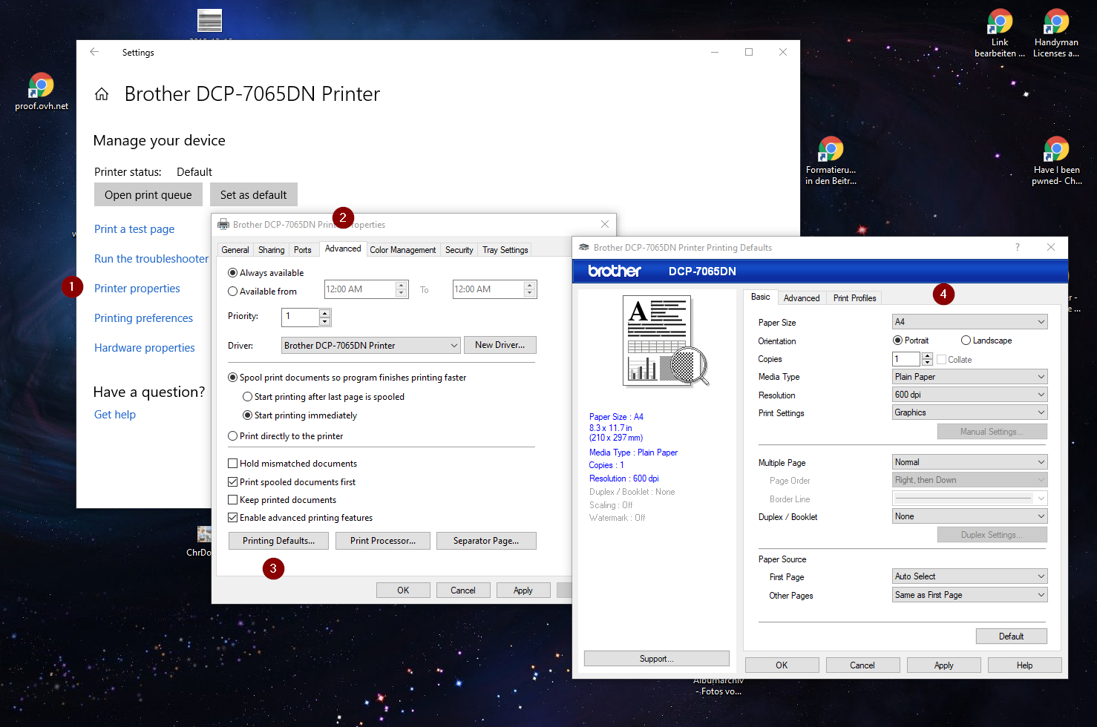Click the Settings home icon
1097x727 pixels.
pos(102,94)
